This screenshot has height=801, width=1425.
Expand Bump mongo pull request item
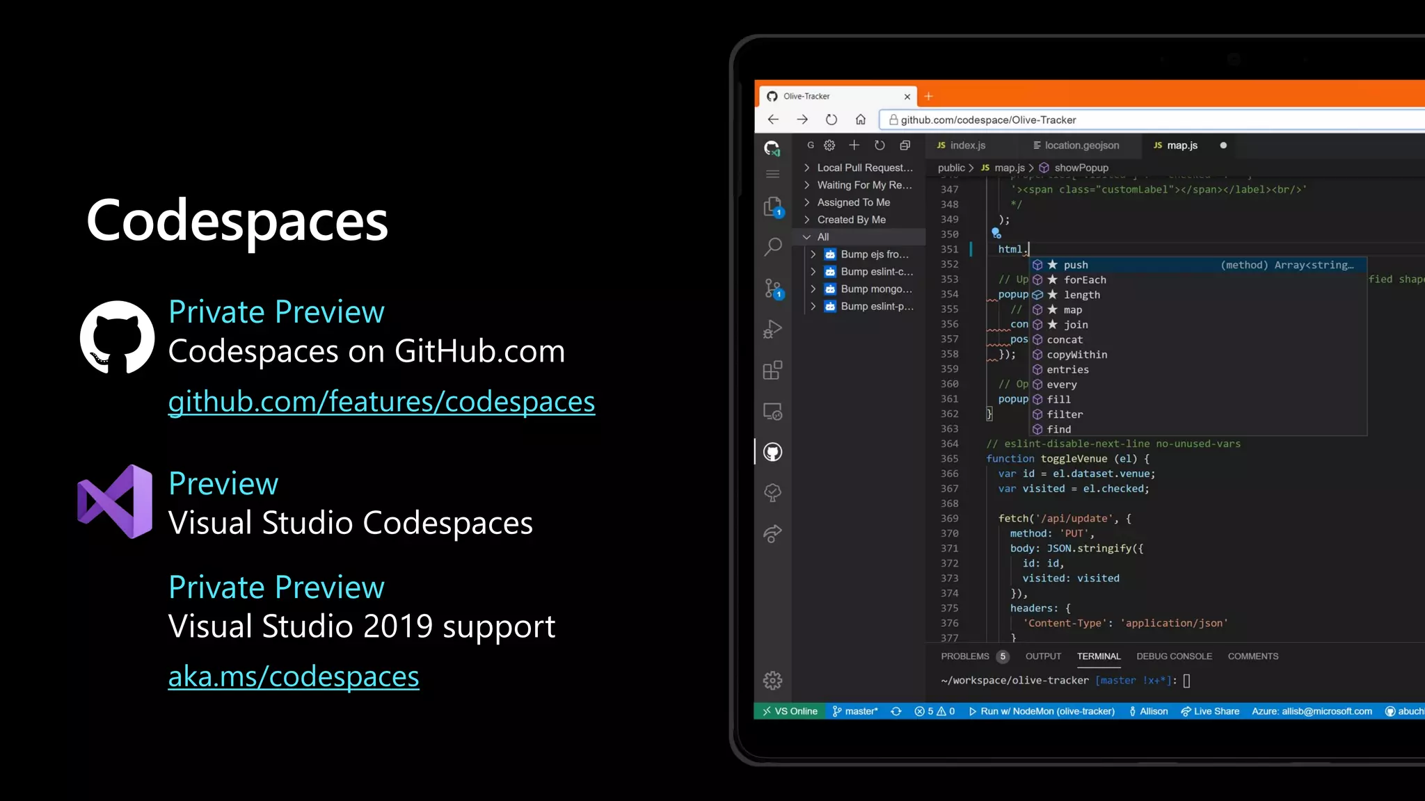[859, 289]
